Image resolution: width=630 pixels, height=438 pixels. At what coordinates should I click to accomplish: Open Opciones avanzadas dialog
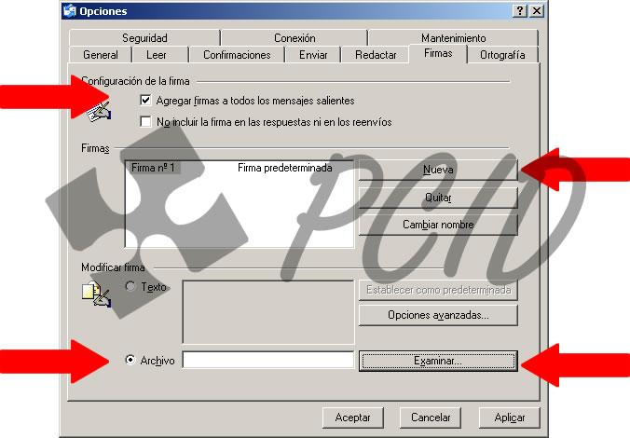(x=437, y=315)
